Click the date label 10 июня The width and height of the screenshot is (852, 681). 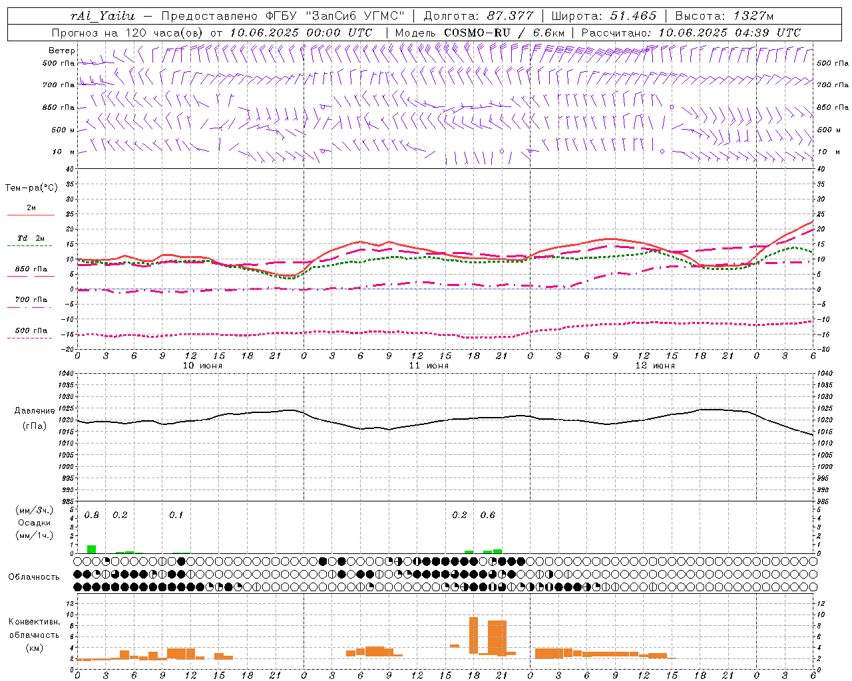click(203, 366)
